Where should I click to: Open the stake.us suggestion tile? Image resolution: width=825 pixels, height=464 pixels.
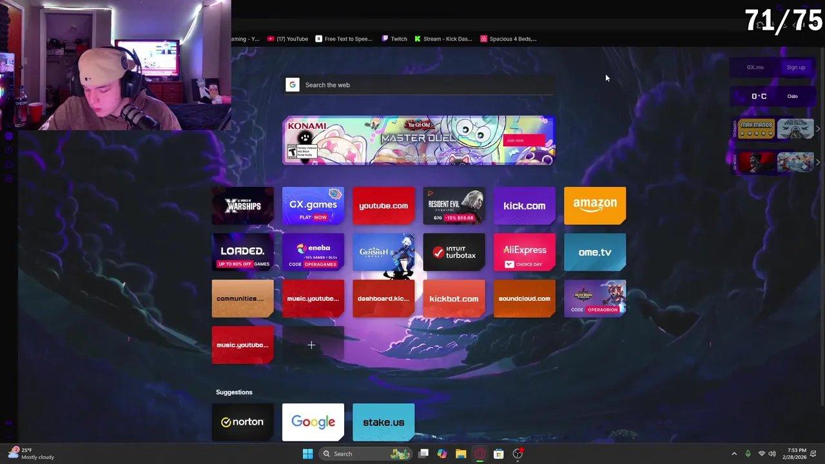click(383, 422)
